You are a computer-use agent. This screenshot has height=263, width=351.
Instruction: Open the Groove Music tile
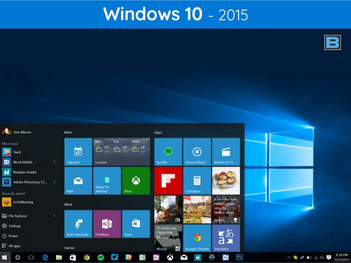point(197,152)
